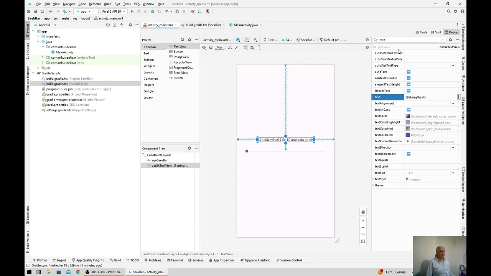Toggle the textAllCaps checkbox

point(409,110)
